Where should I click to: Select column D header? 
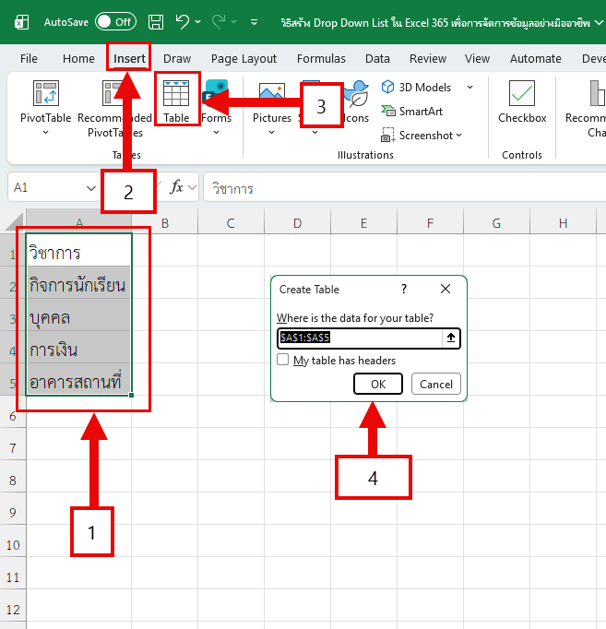297,223
